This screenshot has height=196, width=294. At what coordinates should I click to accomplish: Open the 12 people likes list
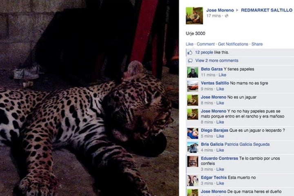point(203,53)
